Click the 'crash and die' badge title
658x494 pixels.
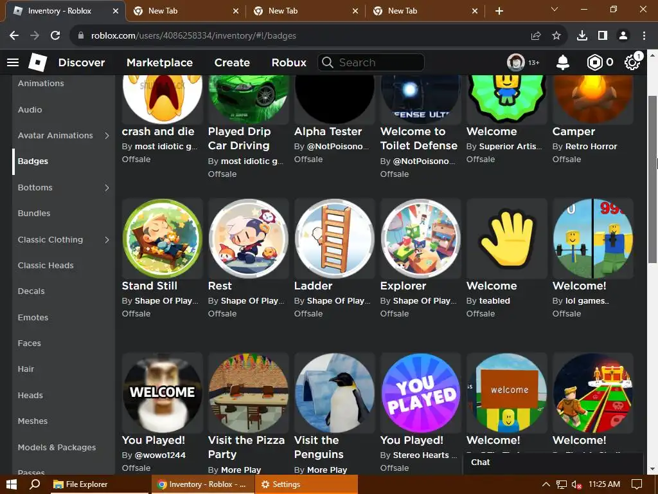pyautogui.click(x=158, y=131)
